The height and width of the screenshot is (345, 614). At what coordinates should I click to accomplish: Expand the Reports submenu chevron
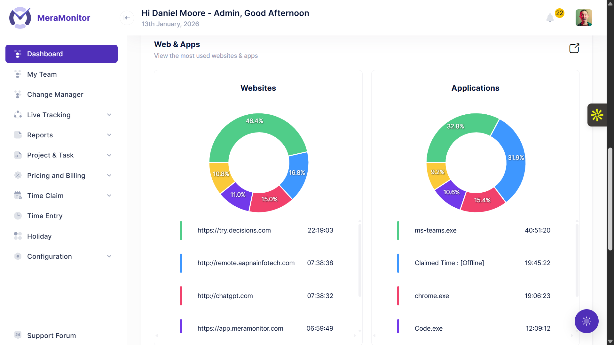pos(109,135)
